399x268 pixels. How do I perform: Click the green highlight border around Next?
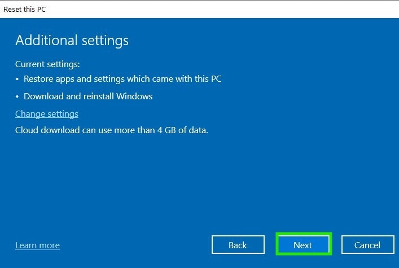click(x=303, y=233)
